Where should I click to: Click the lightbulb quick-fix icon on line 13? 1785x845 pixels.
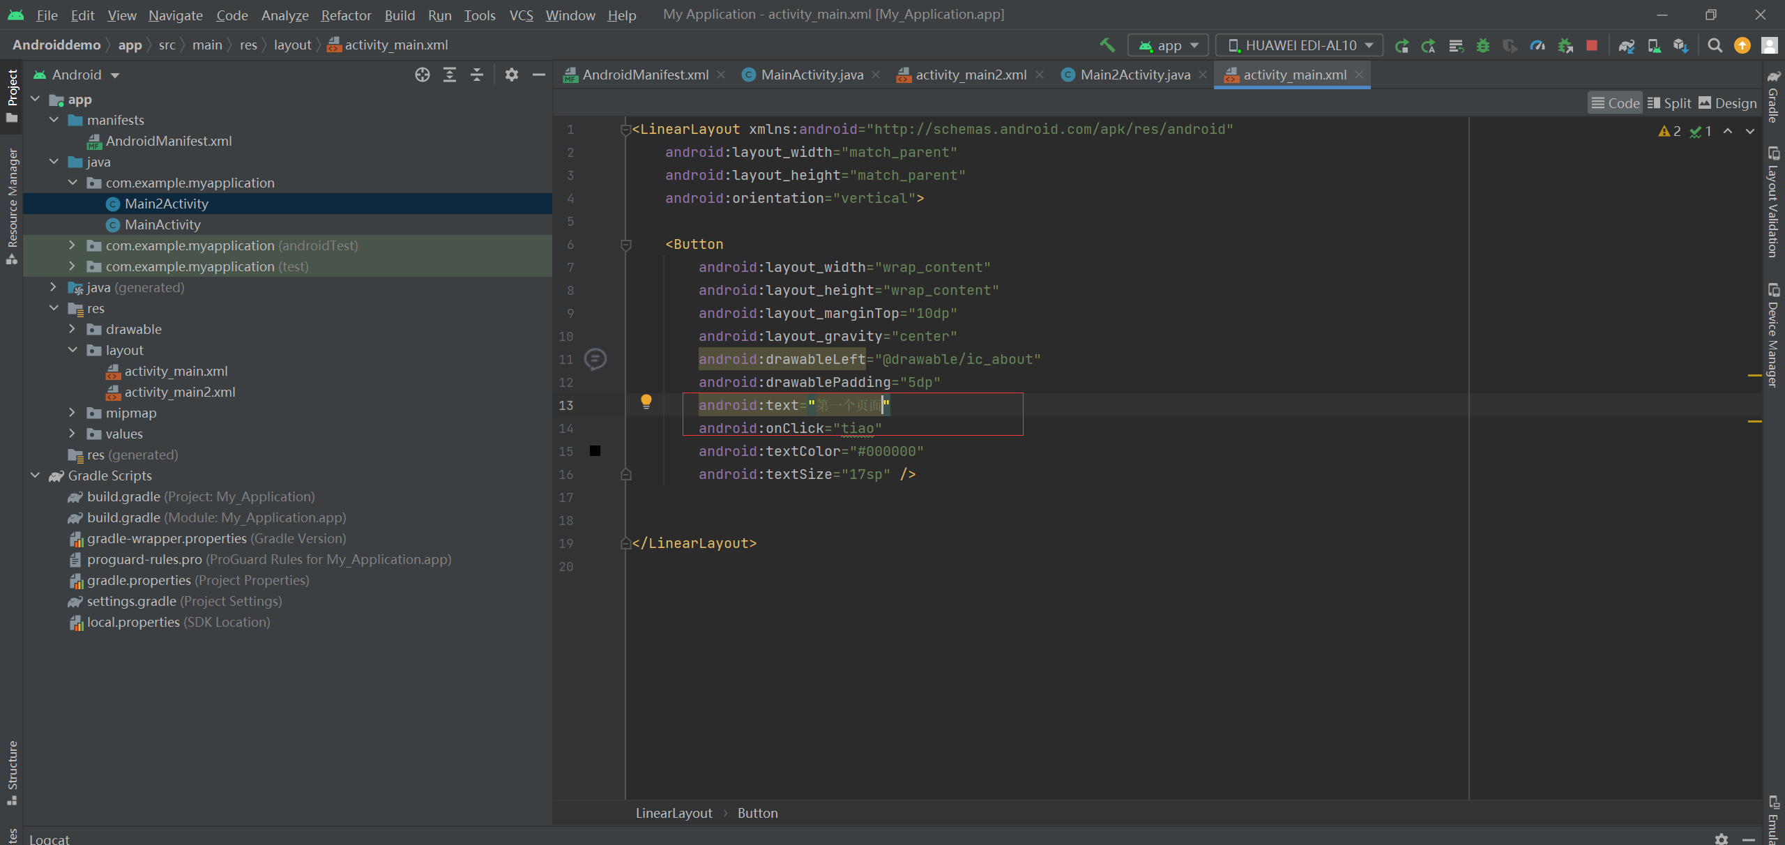[x=646, y=401]
